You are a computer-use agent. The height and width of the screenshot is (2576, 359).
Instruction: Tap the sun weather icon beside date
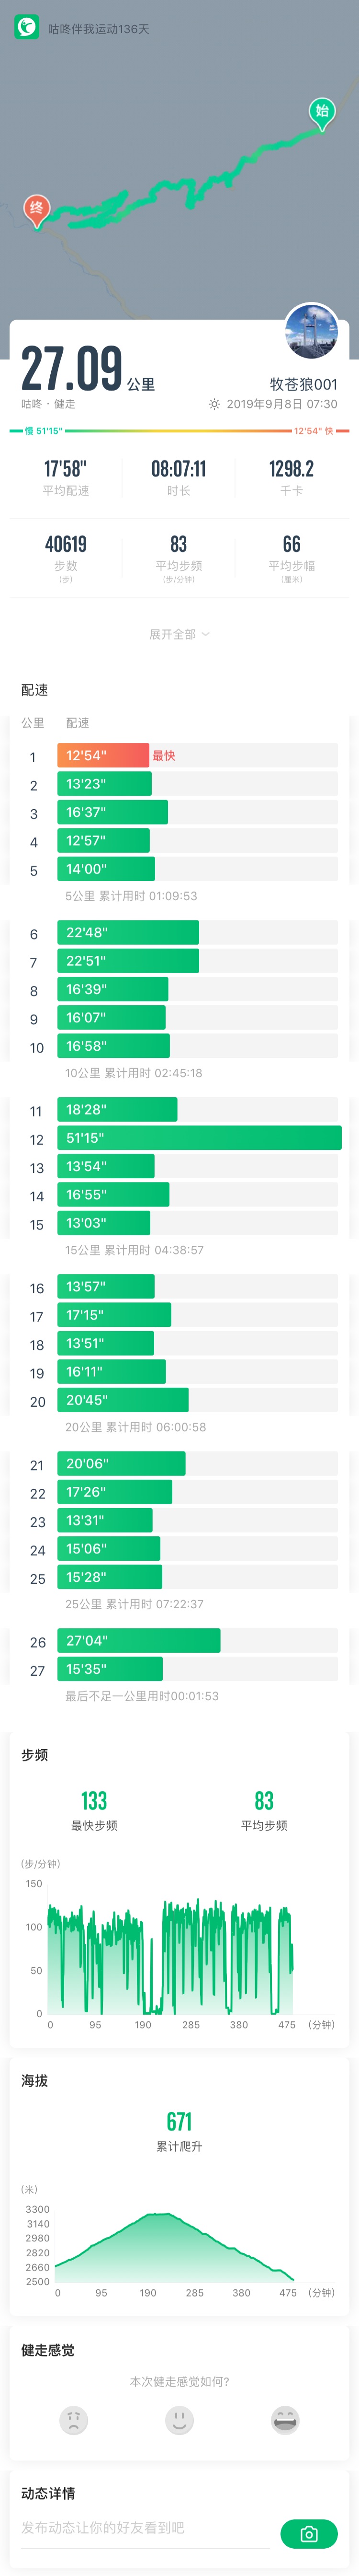click(x=214, y=404)
